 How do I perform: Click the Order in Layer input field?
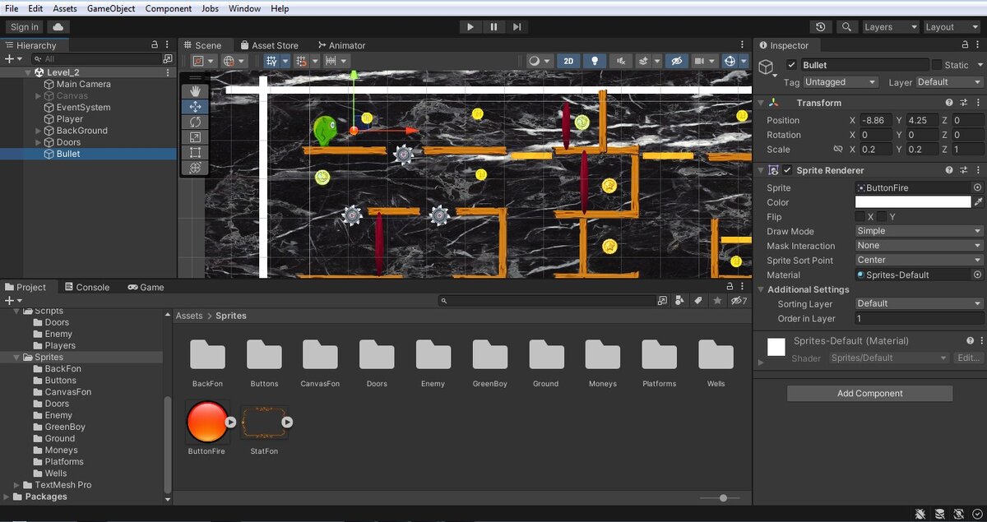920,318
